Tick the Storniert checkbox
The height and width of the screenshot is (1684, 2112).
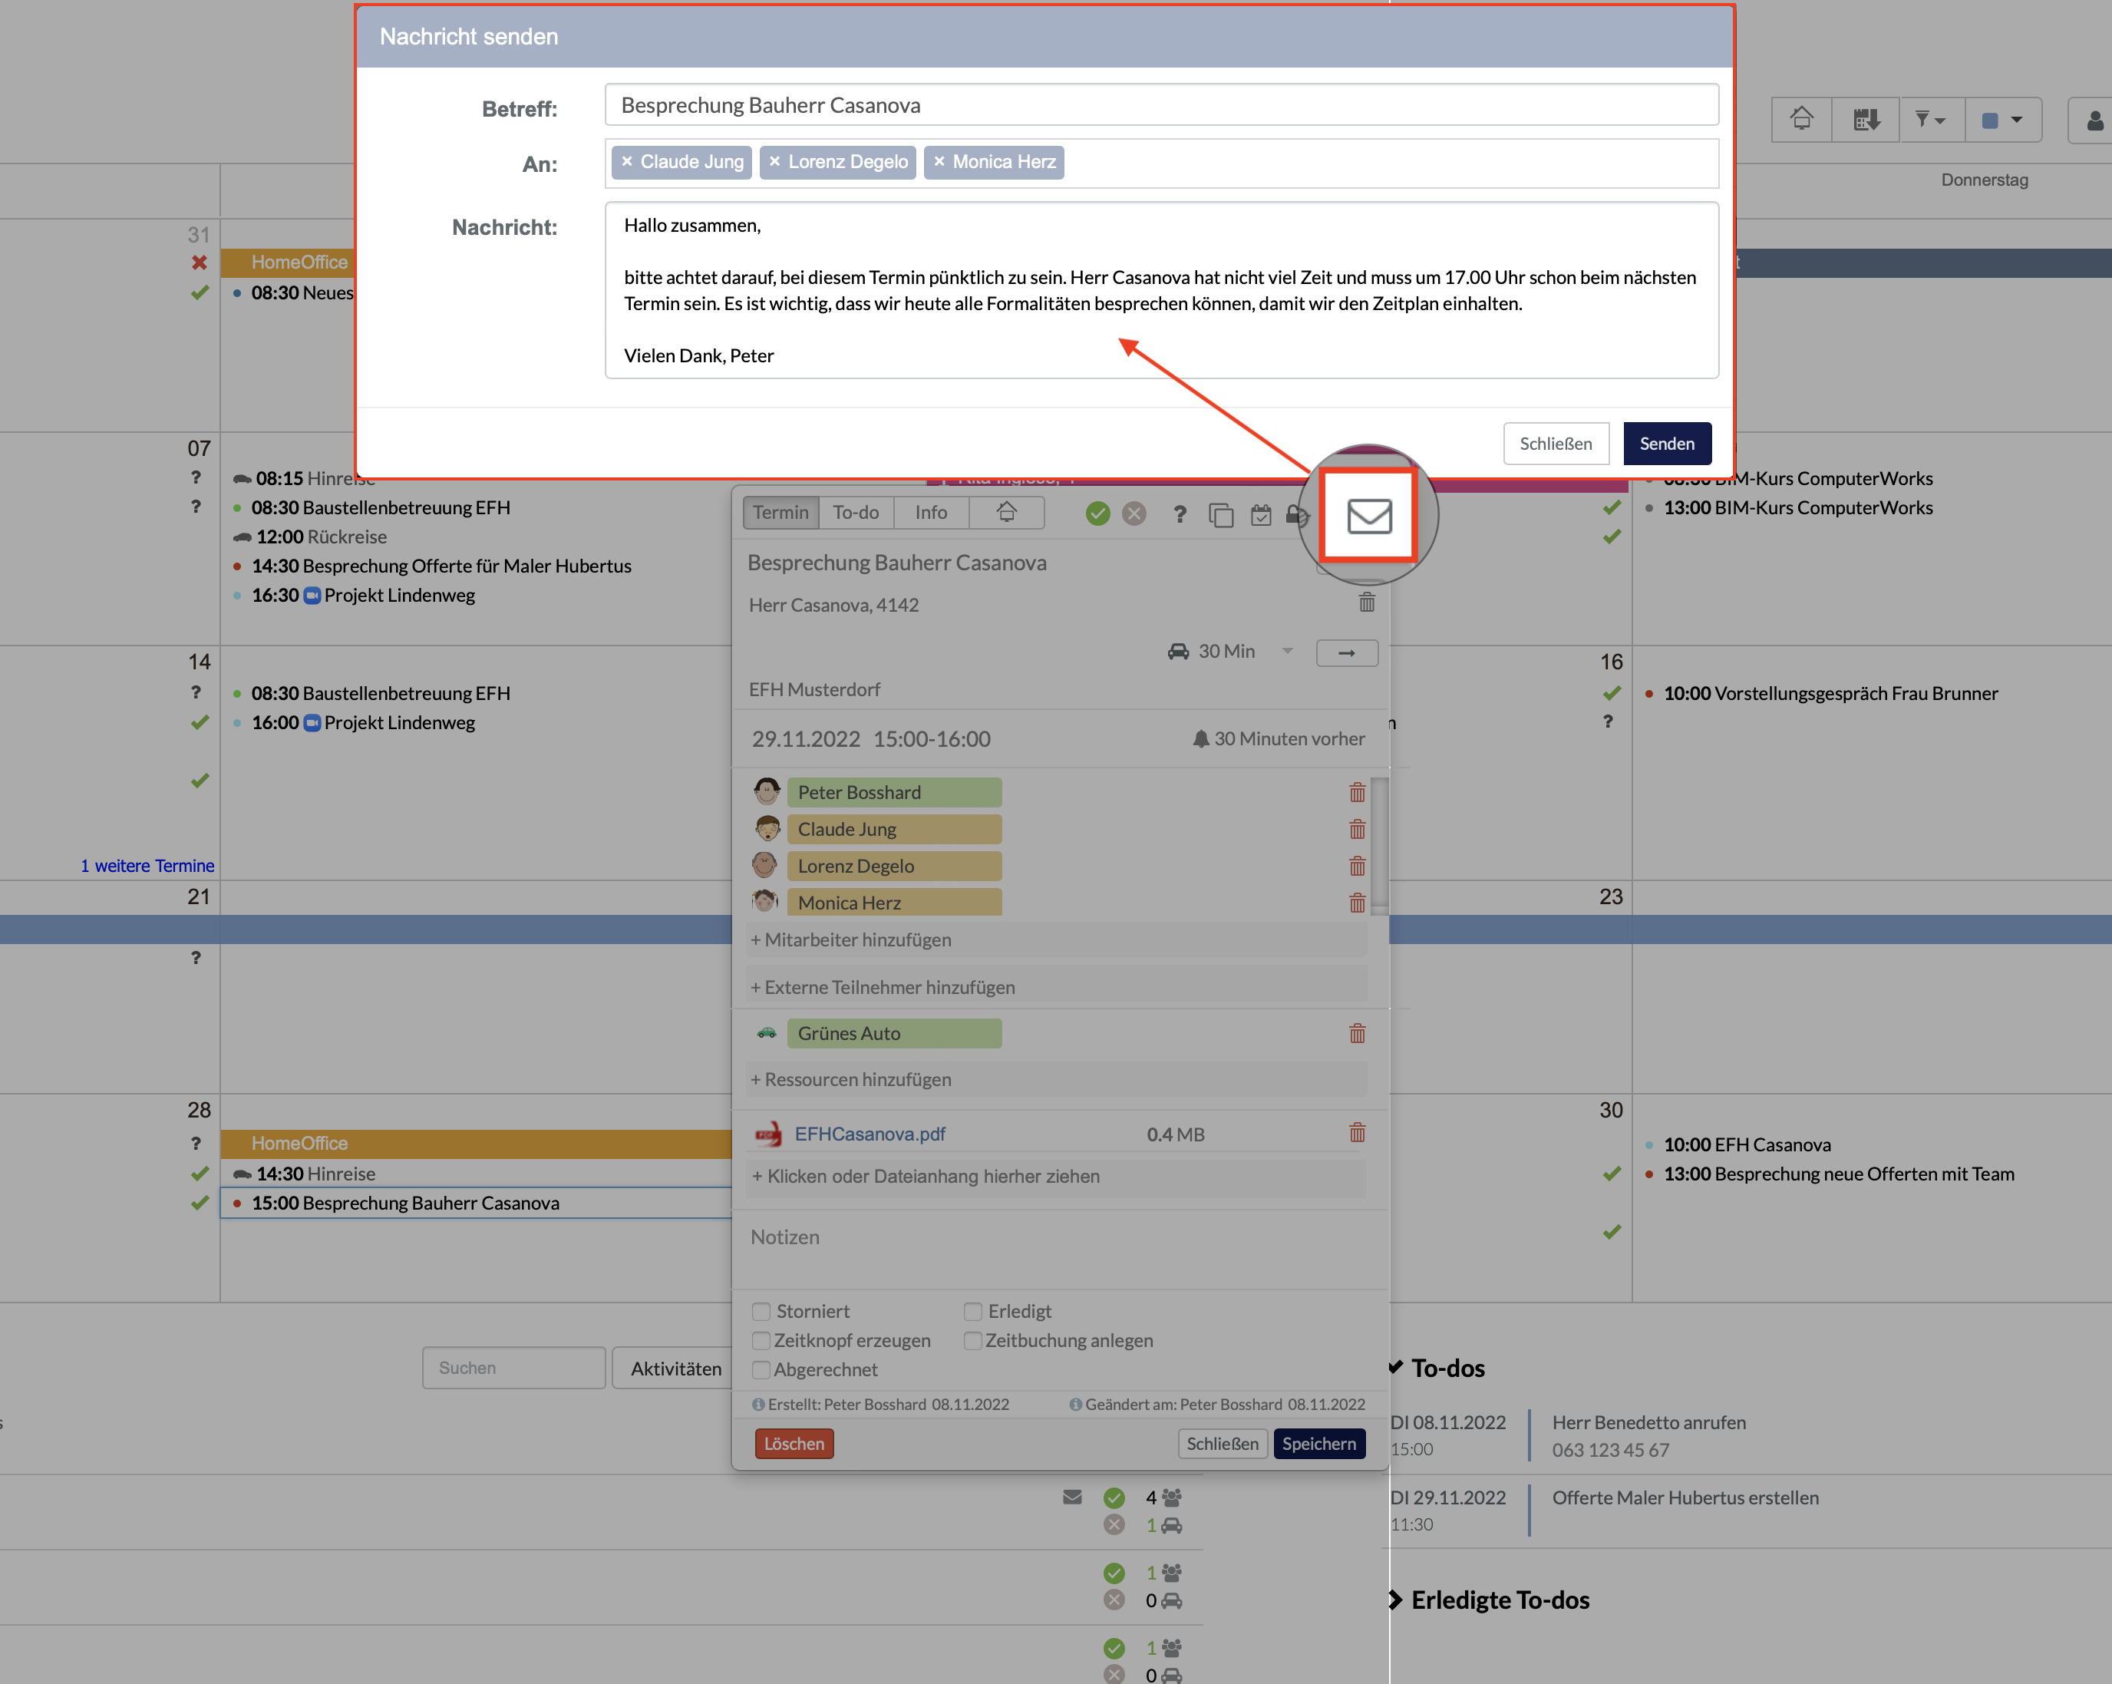(761, 1312)
